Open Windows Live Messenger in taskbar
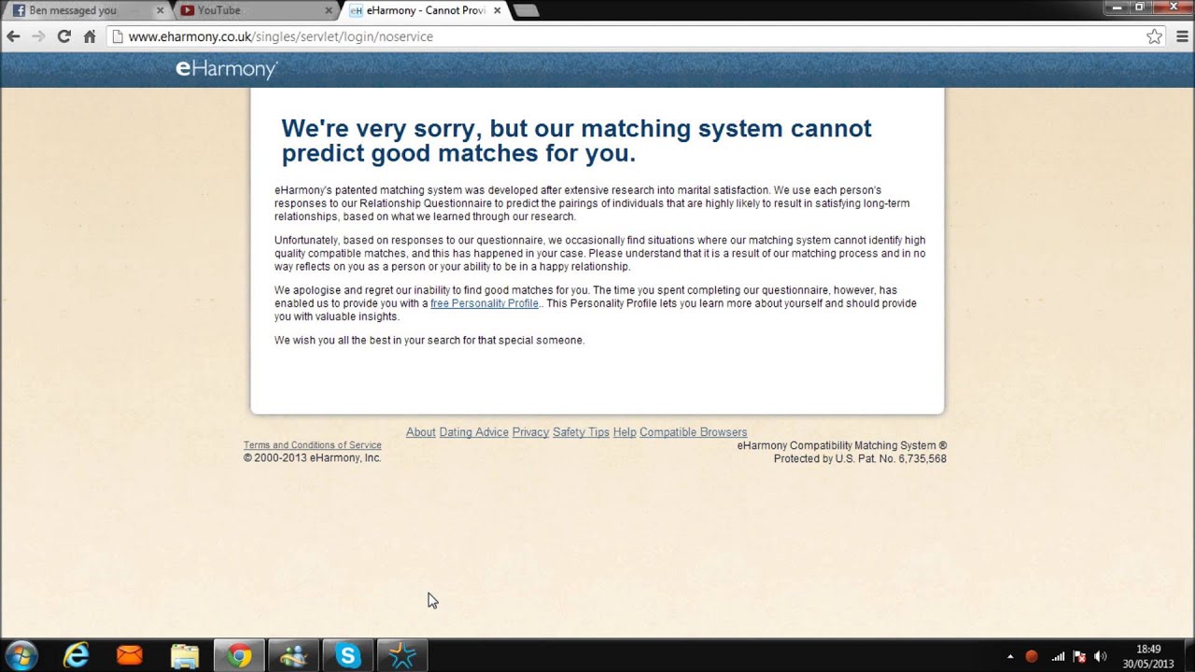 tap(293, 656)
